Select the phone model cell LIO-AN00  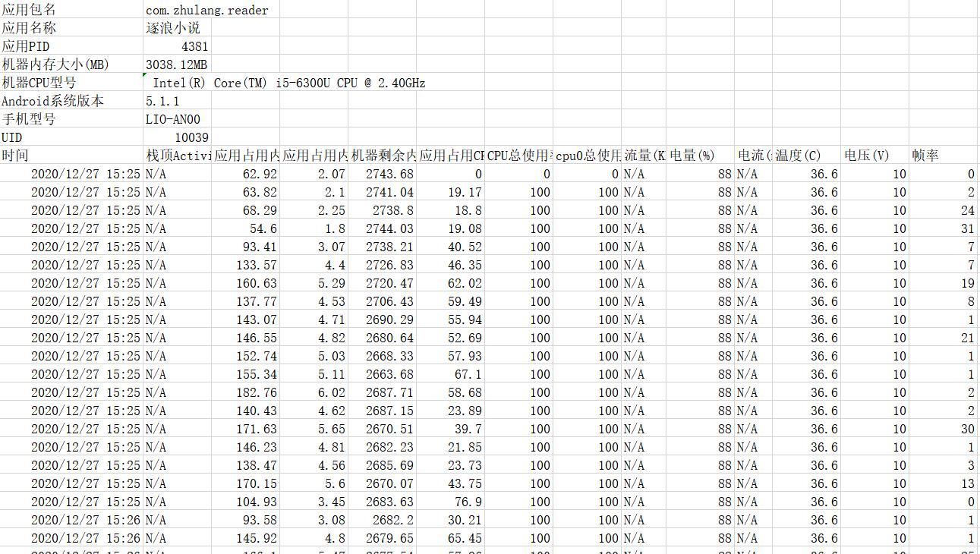pos(178,119)
